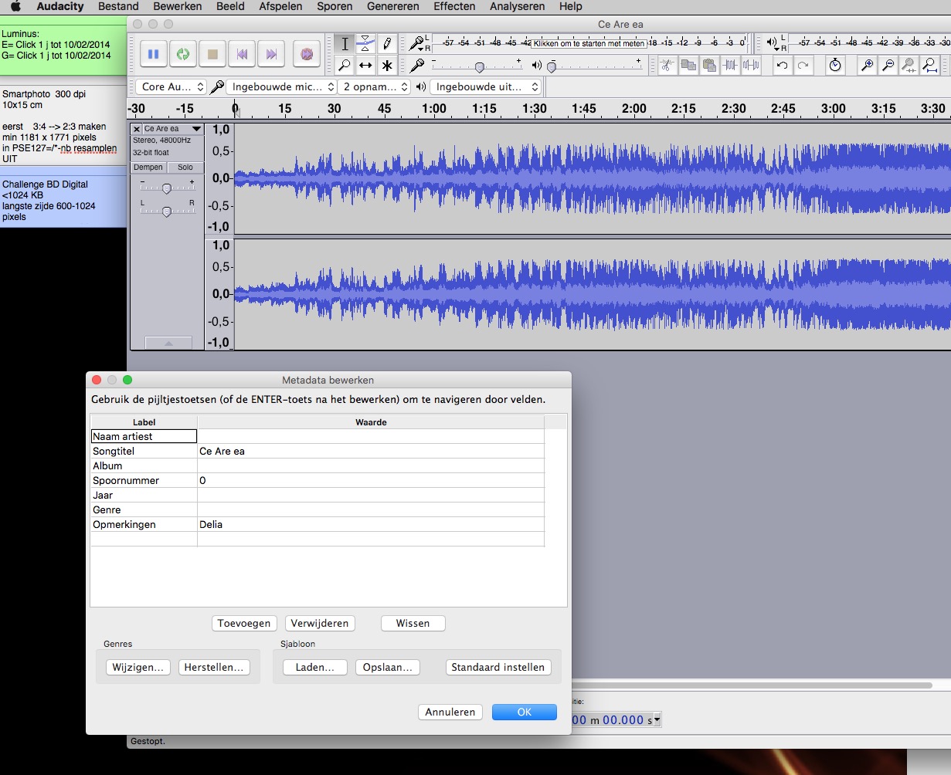951x775 pixels.
Task: Click the Paste icon in edit toolbar
Action: coord(709,66)
